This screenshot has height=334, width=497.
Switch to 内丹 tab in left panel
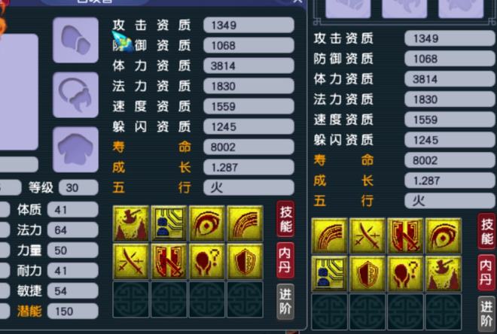(x=285, y=260)
